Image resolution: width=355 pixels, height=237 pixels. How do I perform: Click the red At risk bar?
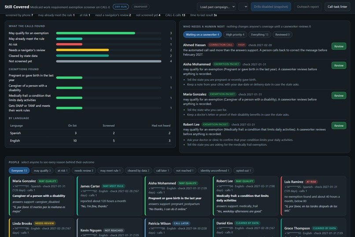tap(69, 45)
